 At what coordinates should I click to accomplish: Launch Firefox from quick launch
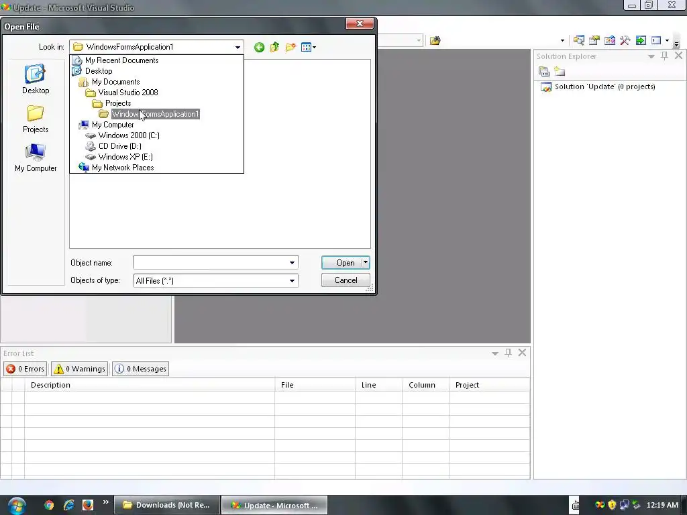pos(88,505)
